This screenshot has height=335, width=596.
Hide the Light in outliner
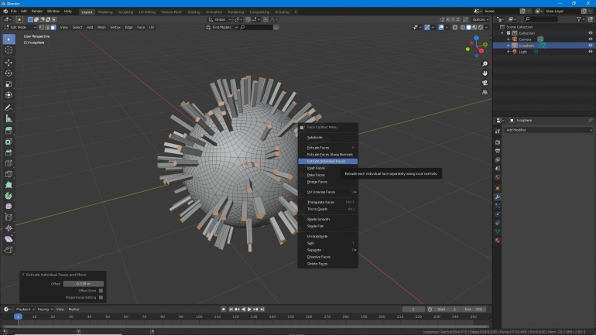591,52
